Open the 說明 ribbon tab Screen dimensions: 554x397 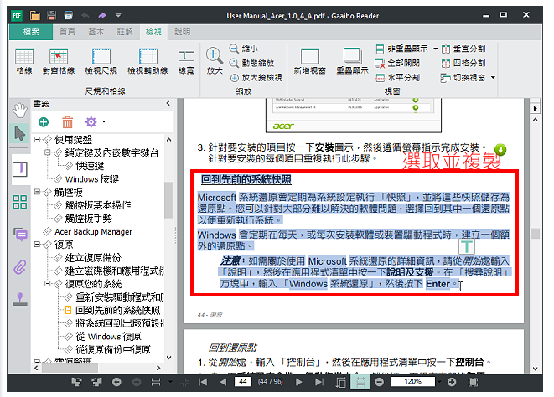tap(183, 32)
